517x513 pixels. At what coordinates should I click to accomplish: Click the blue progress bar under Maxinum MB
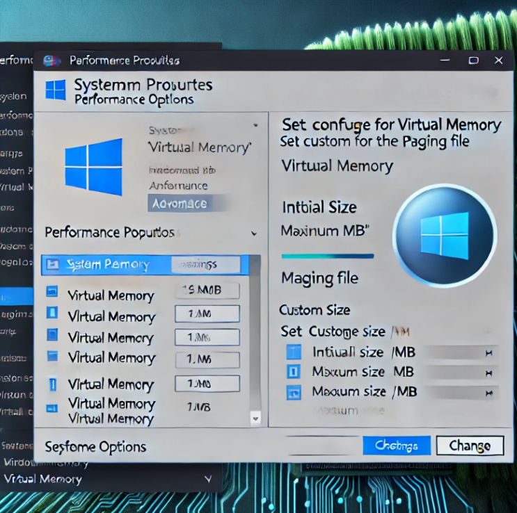point(328,256)
